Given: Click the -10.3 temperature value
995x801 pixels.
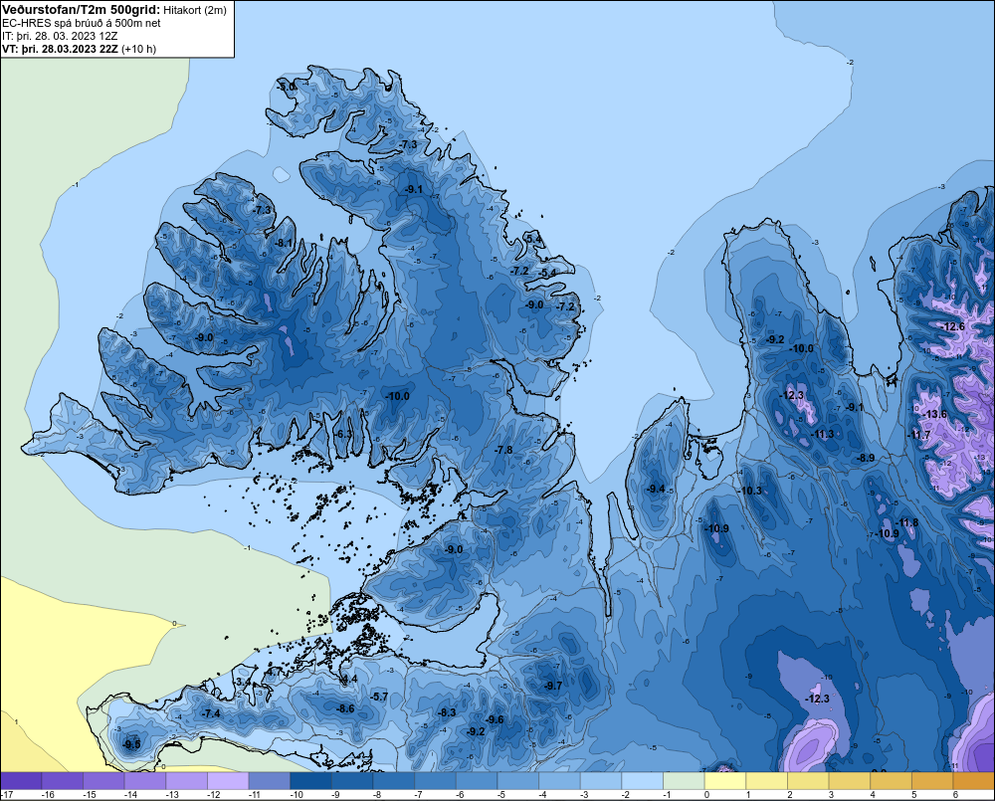Looking at the screenshot, I should click(750, 491).
